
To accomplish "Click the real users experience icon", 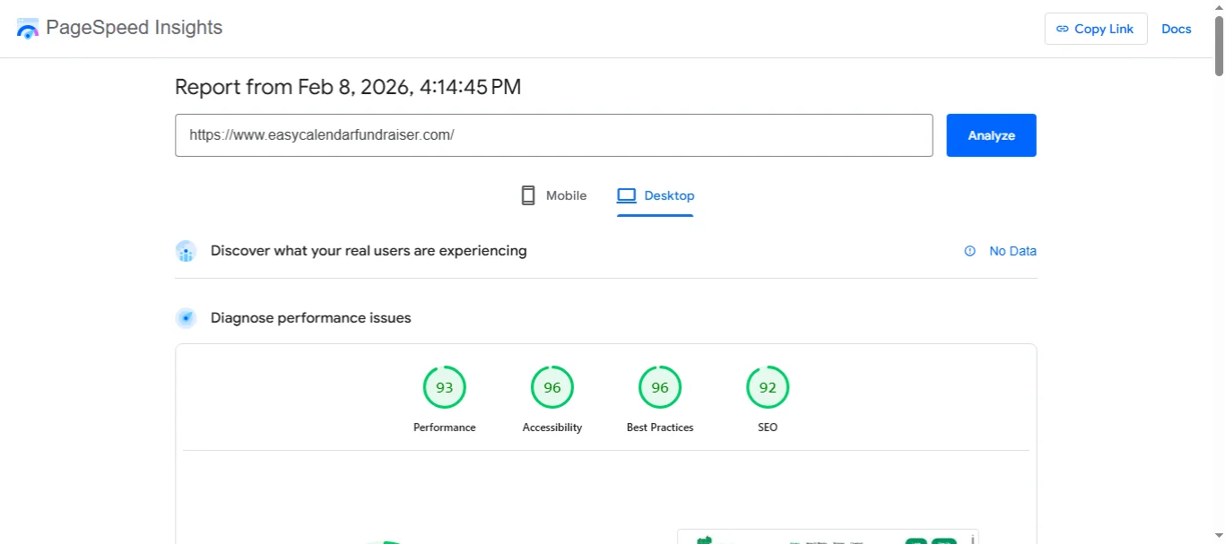I will [x=186, y=251].
